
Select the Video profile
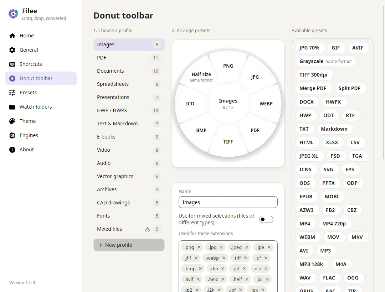coord(129,150)
